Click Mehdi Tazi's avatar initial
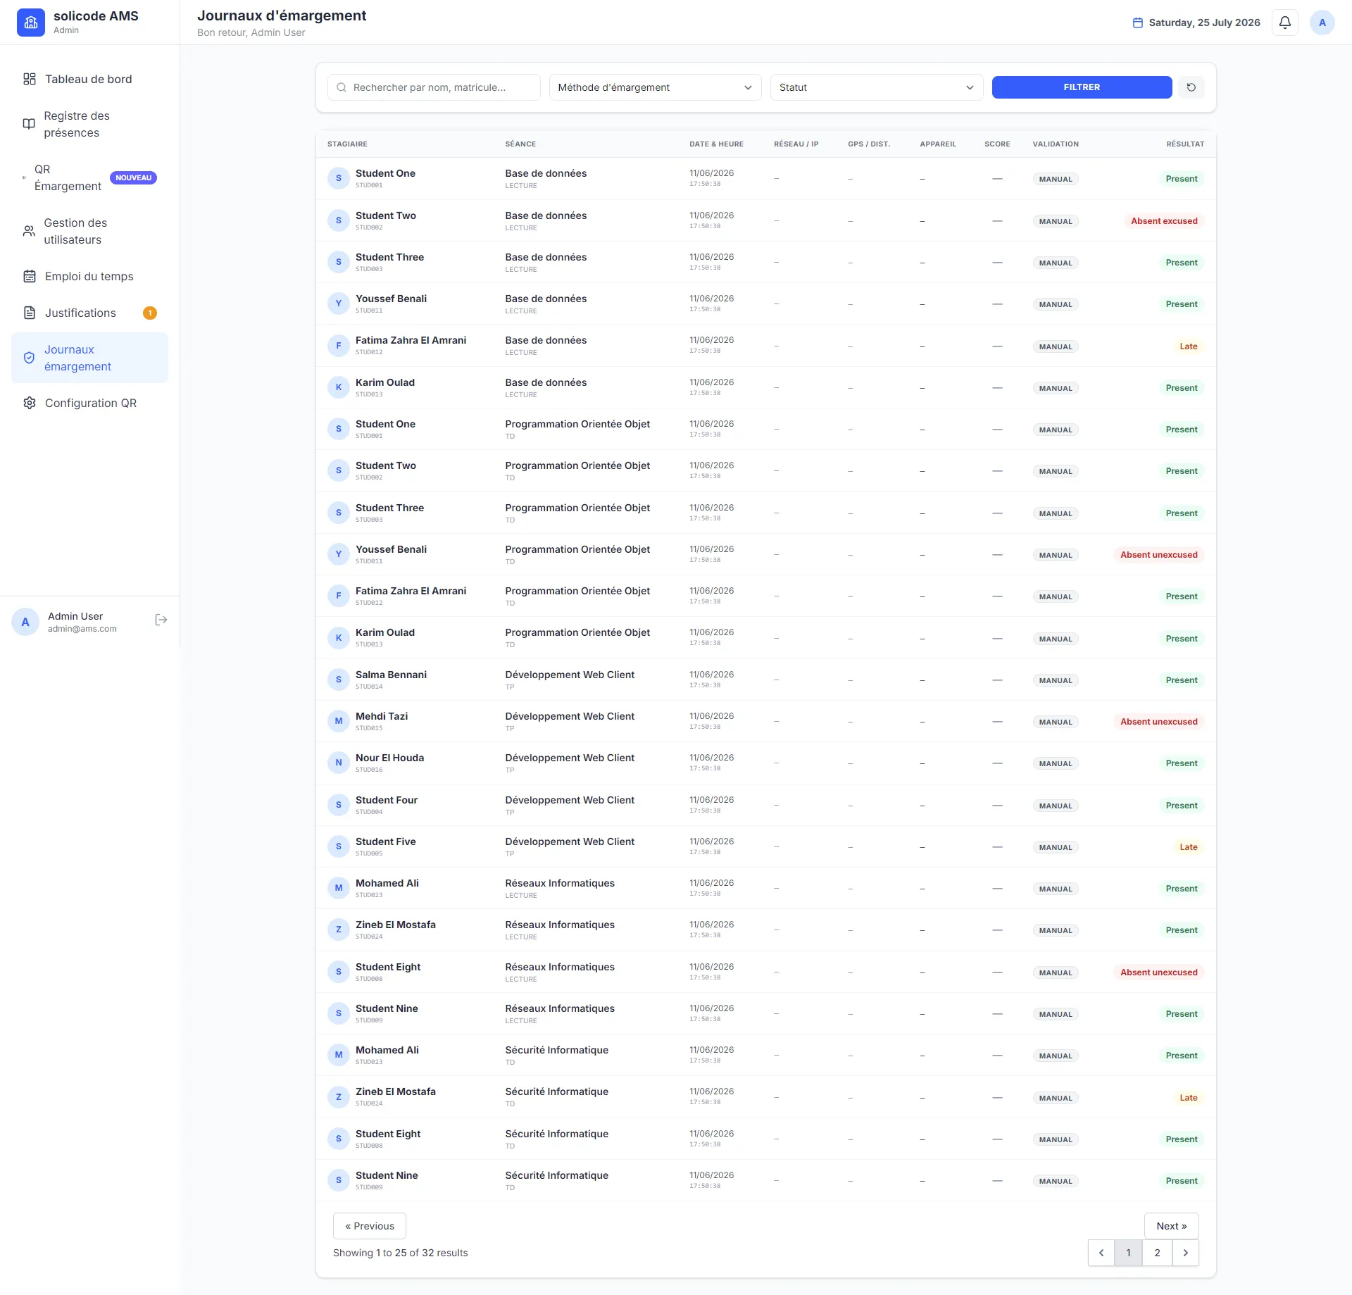The image size is (1352, 1295). [339, 721]
